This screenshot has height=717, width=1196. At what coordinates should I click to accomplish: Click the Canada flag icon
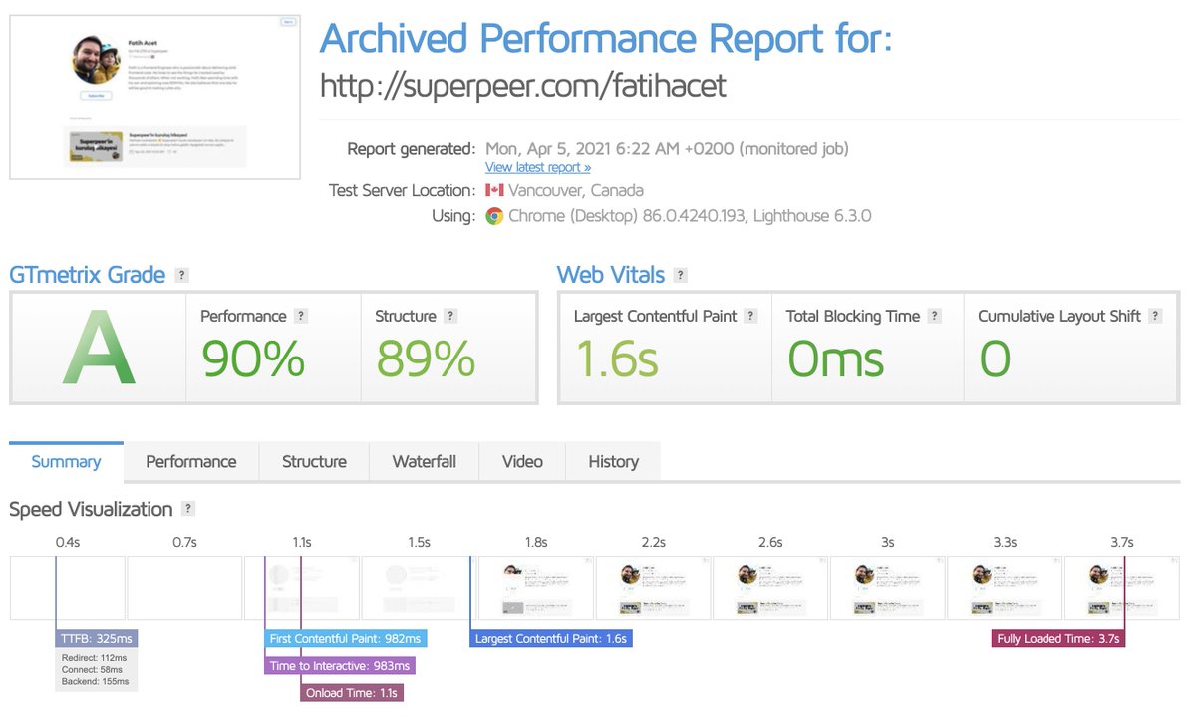click(494, 190)
